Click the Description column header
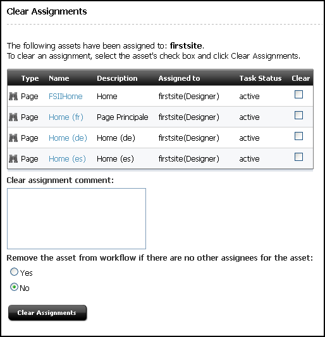 coord(117,78)
